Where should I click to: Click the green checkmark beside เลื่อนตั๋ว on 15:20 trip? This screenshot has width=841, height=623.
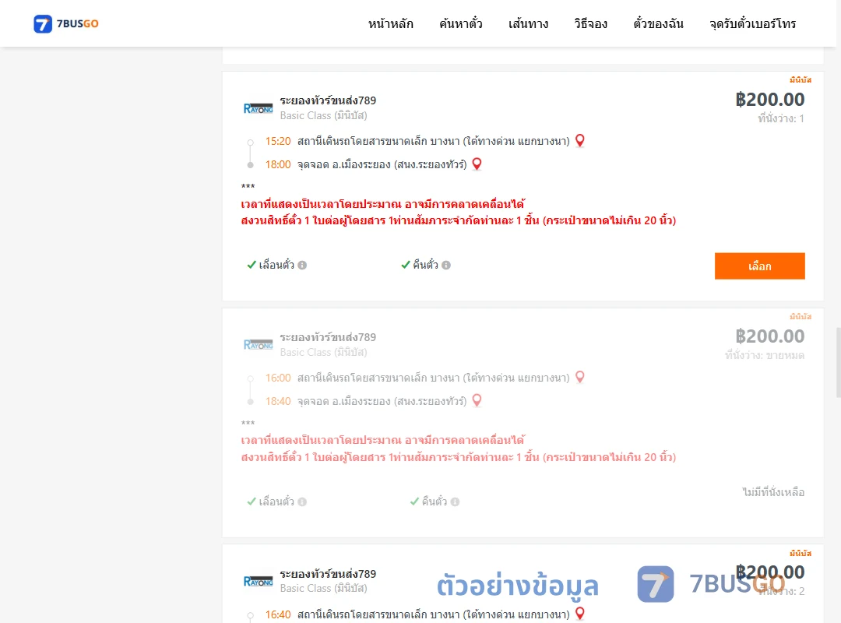252,265
